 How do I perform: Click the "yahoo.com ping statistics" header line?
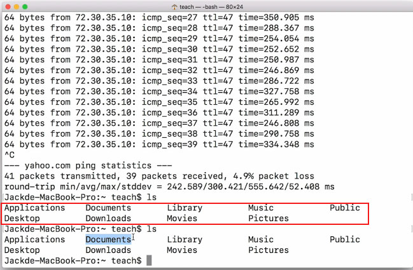coord(88,165)
